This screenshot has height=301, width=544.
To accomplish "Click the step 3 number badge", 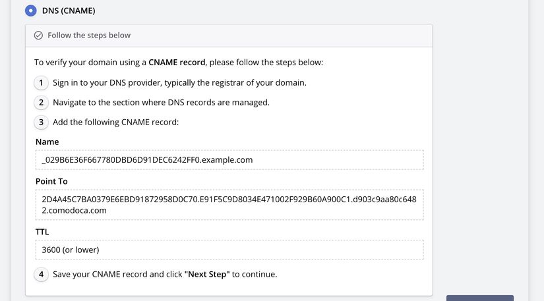I will [x=42, y=123].
